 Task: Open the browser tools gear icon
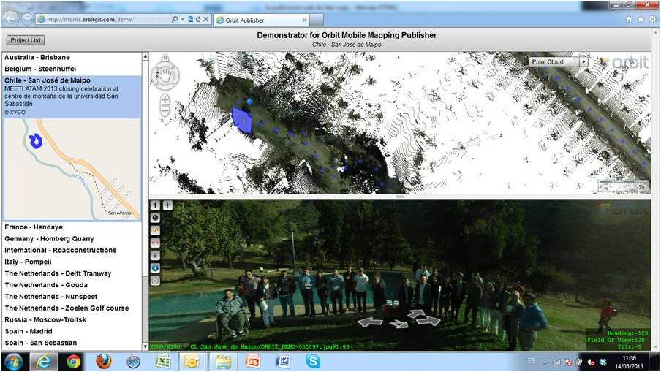pos(652,20)
